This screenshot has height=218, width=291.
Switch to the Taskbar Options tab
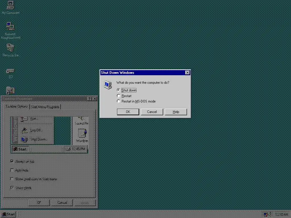coord(16,106)
